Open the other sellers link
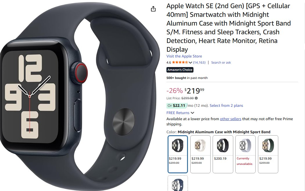Viewport: 305px width, 191px height. [231, 119]
